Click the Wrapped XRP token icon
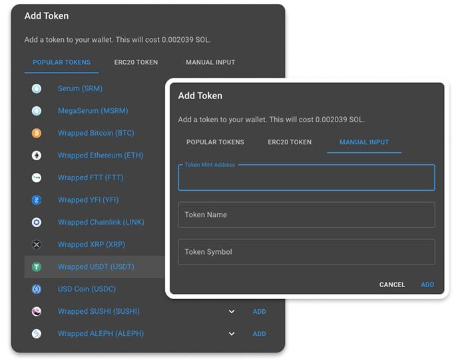Viewport: 466px width, 361px height. pyautogui.click(x=37, y=245)
